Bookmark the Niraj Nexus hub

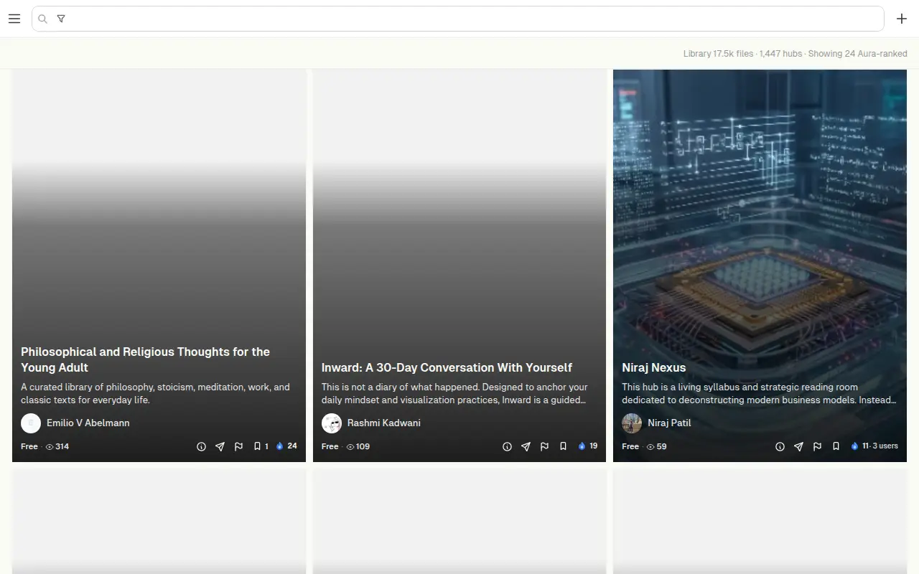(836, 446)
